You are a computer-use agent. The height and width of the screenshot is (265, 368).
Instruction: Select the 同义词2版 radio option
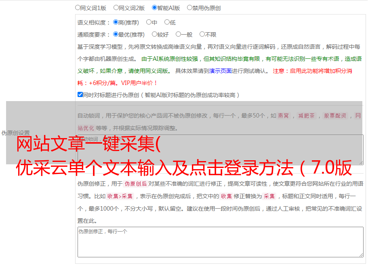116,8
